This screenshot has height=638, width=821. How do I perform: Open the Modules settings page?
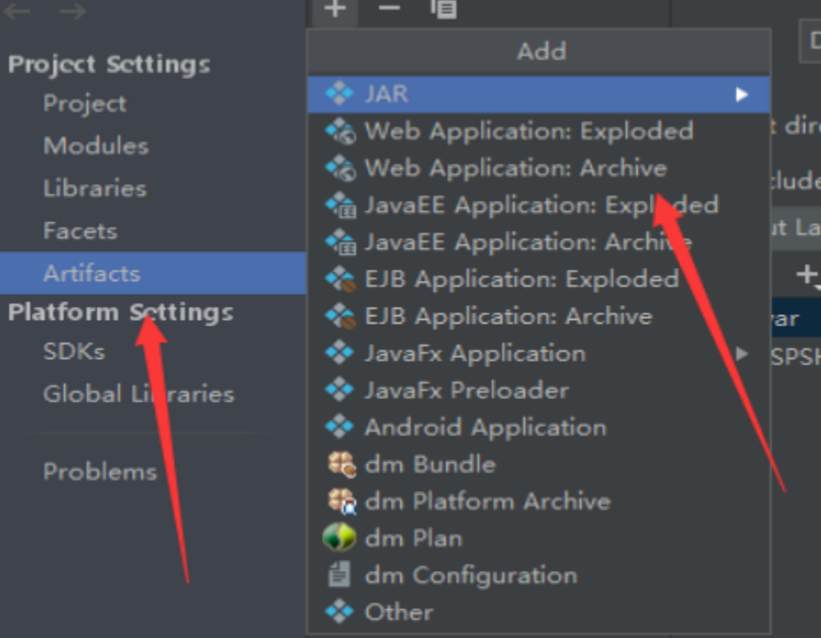pos(96,145)
